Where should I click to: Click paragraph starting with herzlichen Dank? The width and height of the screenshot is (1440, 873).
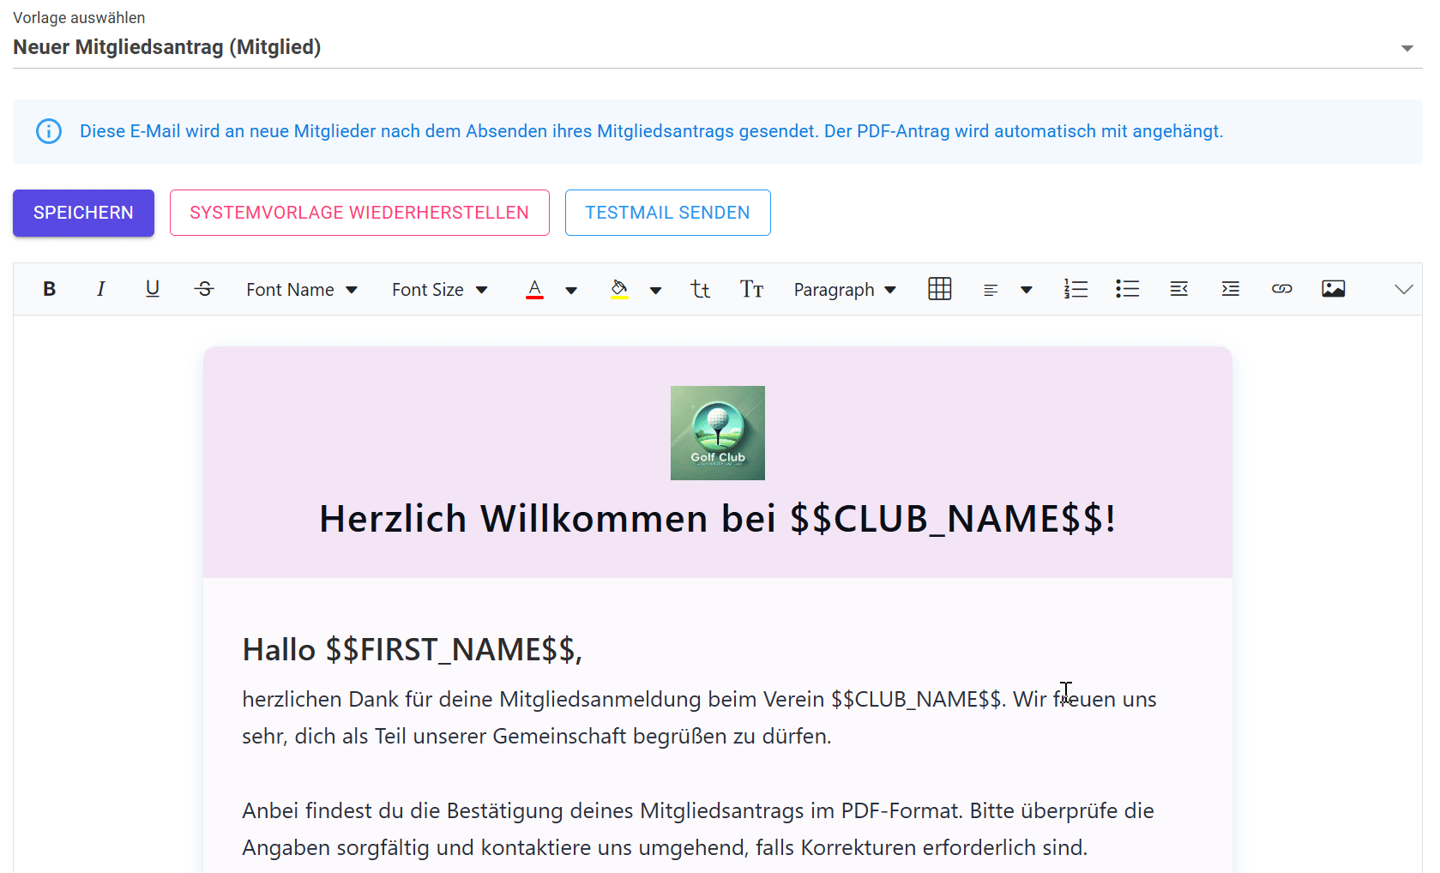(699, 718)
